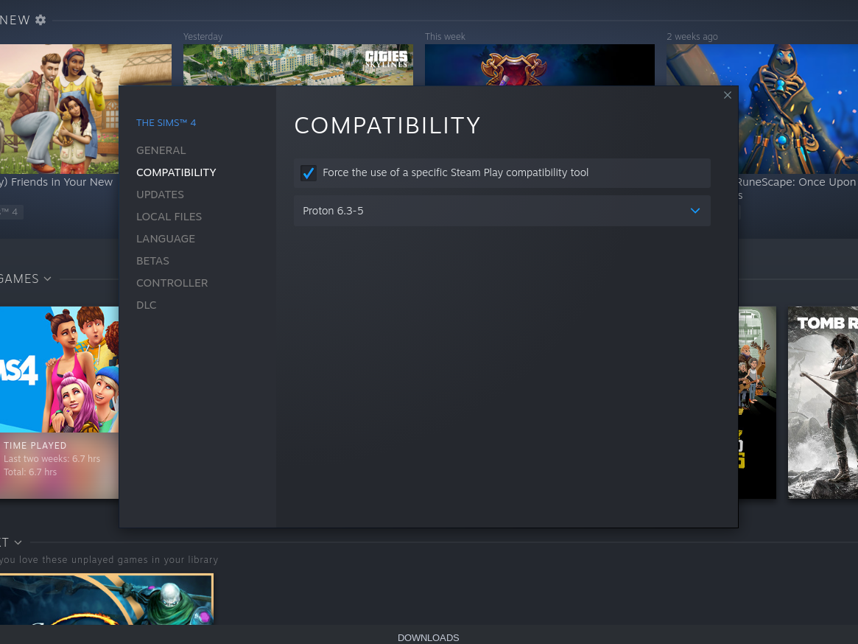Expand the chevron beside the bottom section title

18,543
